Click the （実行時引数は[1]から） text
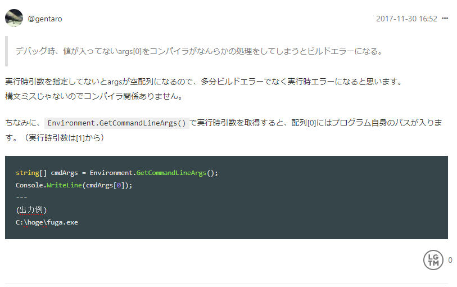This screenshot has height=287, width=457. coord(64,138)
